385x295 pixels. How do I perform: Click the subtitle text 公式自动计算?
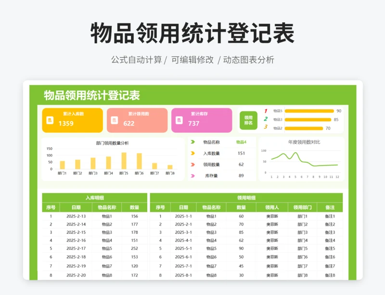tap(136, 60)
